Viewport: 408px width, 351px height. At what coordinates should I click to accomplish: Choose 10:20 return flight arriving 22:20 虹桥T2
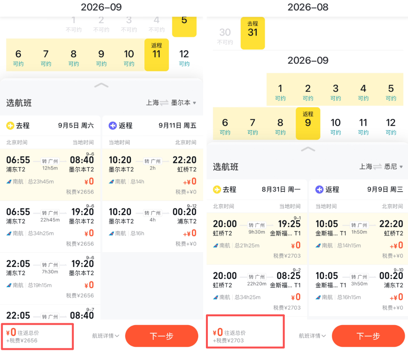(x=153, y=174)
